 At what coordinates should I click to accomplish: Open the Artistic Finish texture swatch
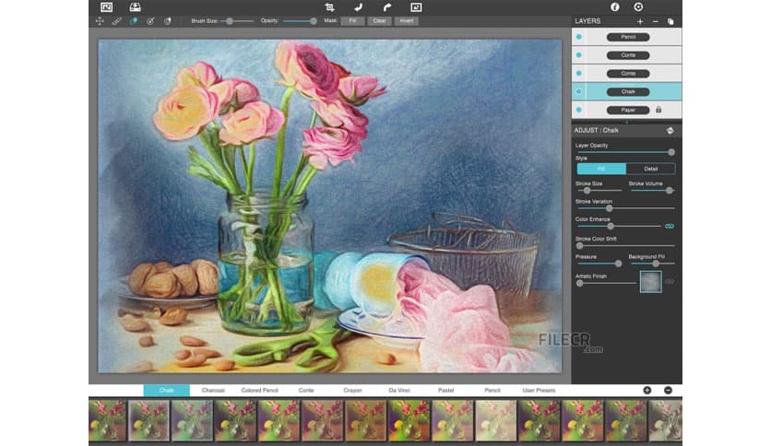coord(650,281)
